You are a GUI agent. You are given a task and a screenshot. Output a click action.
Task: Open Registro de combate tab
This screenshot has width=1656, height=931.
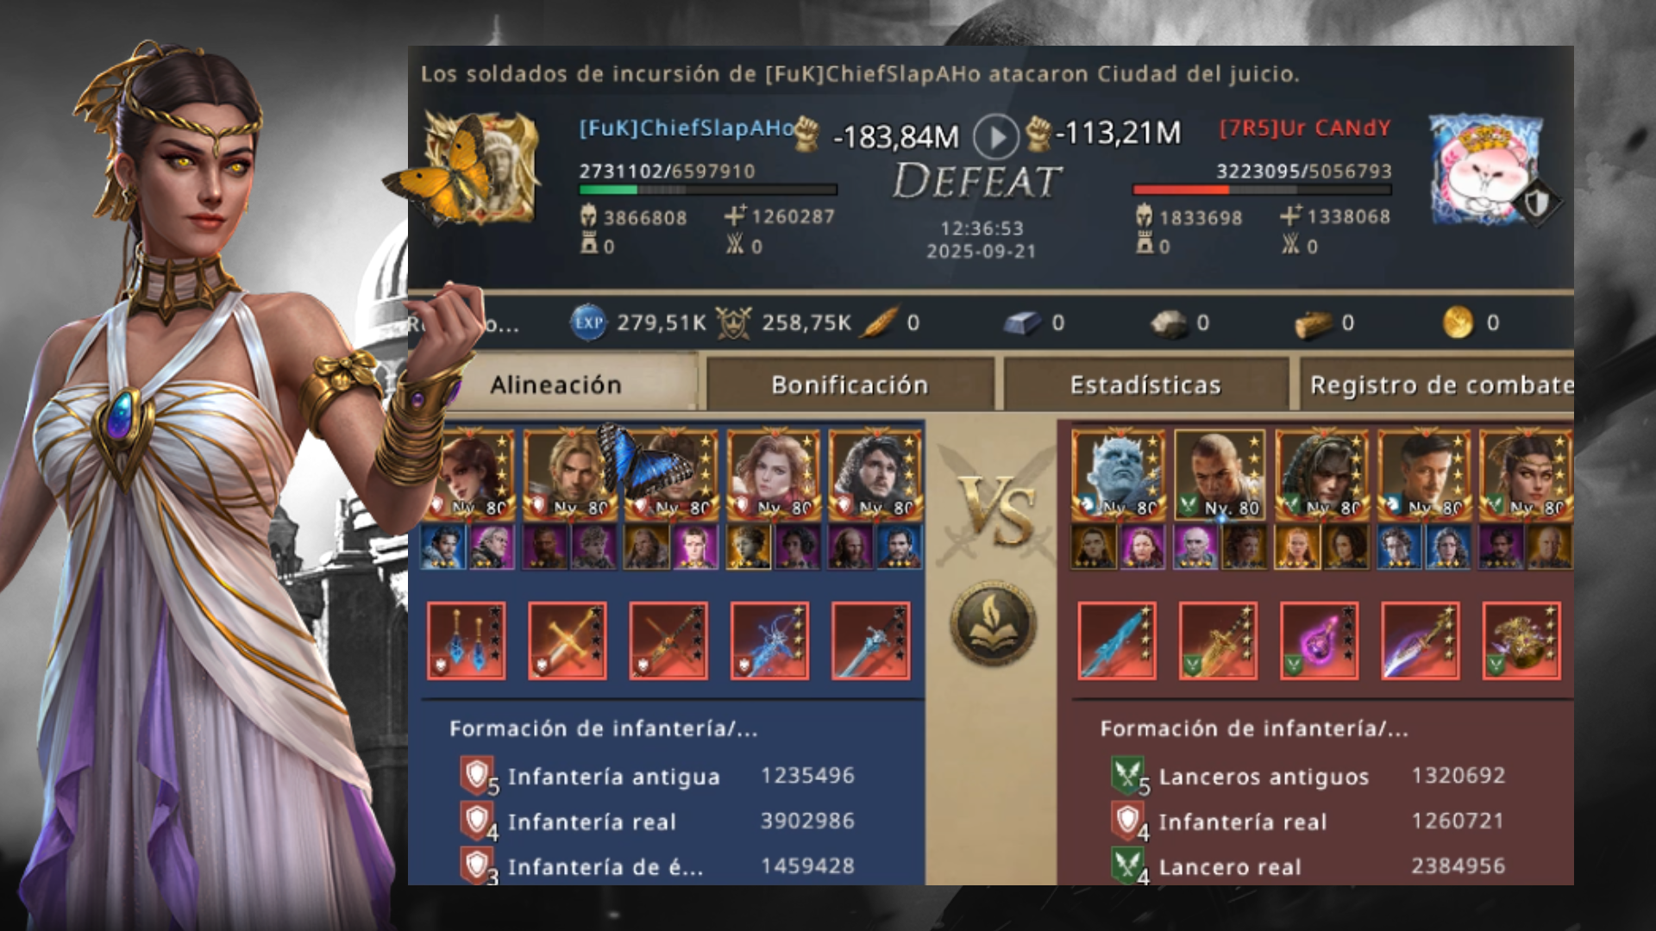click(x=1439, y=384)
